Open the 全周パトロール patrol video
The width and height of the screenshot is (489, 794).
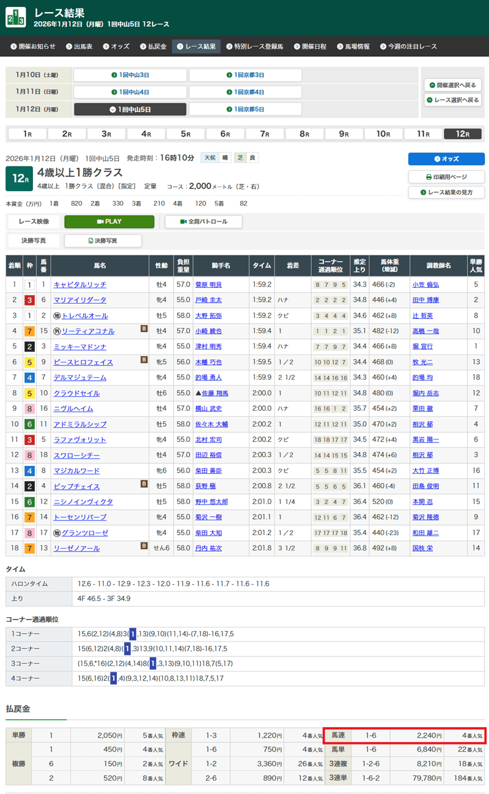coord(204,222)
